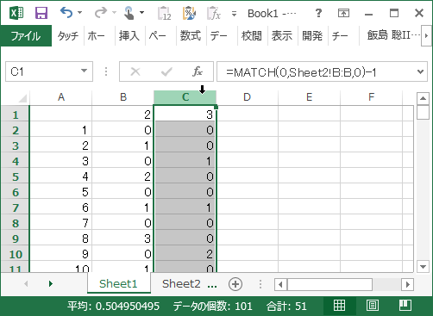This screenshot has width=433, height=316.
Task: Select column B header
Action: [123, 97]
